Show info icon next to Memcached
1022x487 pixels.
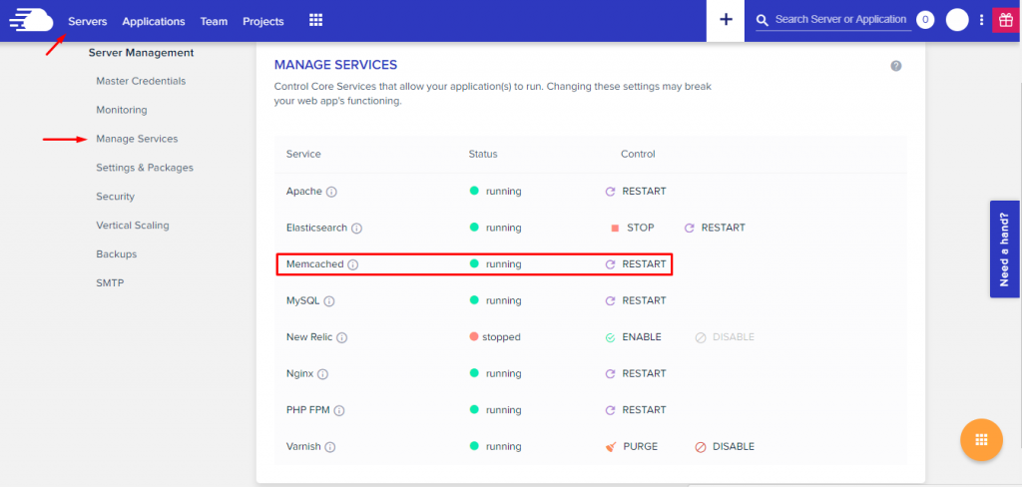[353, 264]
